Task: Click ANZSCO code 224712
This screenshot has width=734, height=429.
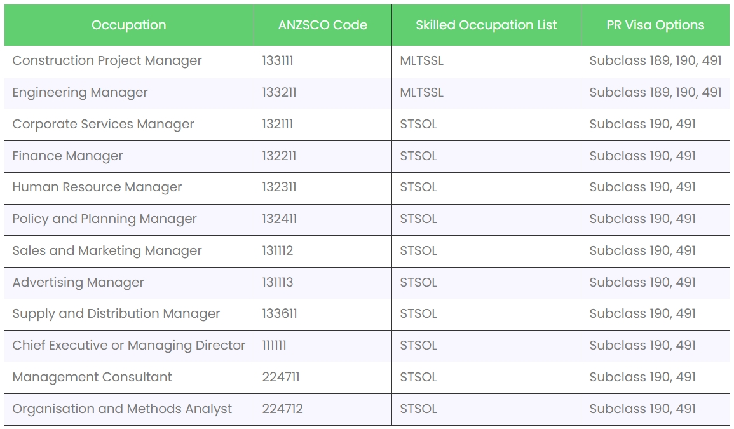Action: coord(282,409)
